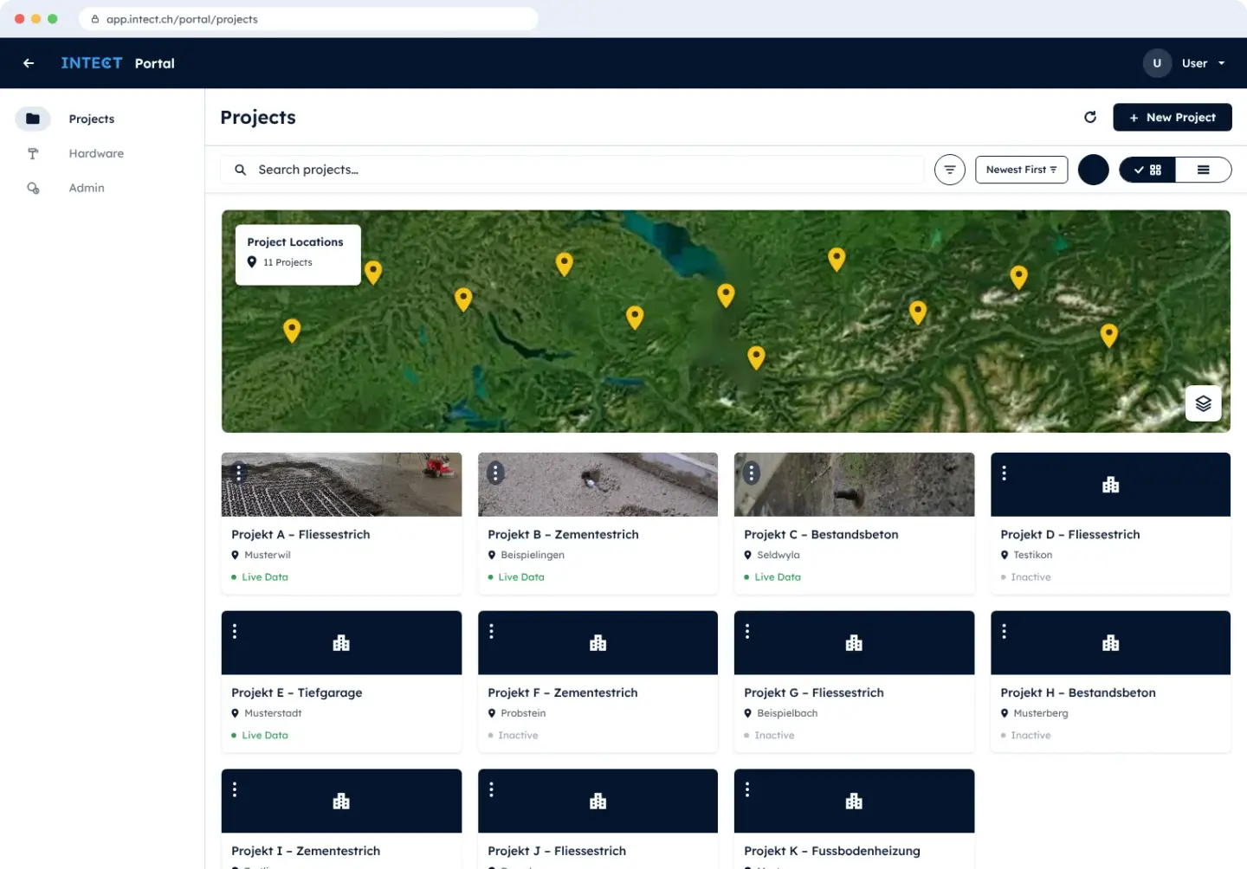1247x869 pixels.
Task: Select Projekt C site photo thumbnail
Action: coord(854,485)
